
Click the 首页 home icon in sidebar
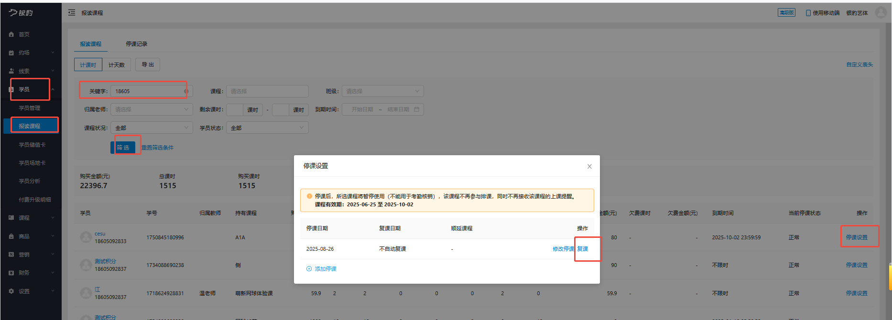(x=11, y=34)
